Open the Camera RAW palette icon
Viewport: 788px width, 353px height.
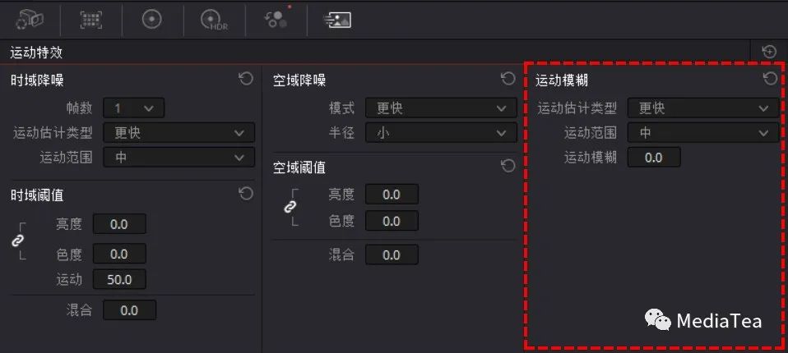(29, 20)
